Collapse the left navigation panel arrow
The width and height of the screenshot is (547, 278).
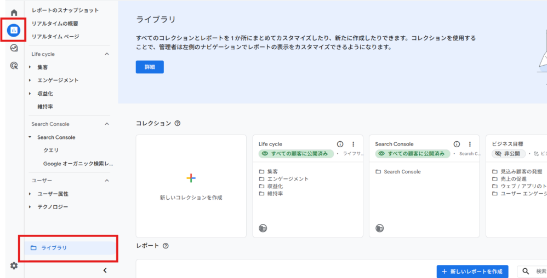pos(105,270)
